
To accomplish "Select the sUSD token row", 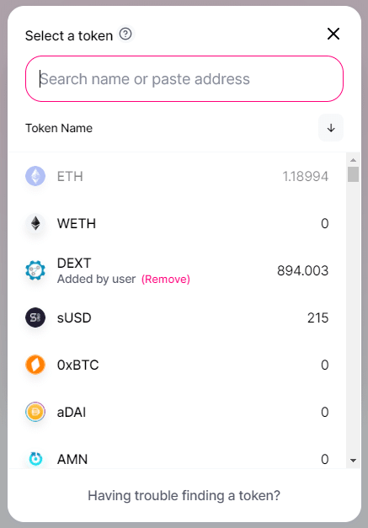I will click(177, 317).
